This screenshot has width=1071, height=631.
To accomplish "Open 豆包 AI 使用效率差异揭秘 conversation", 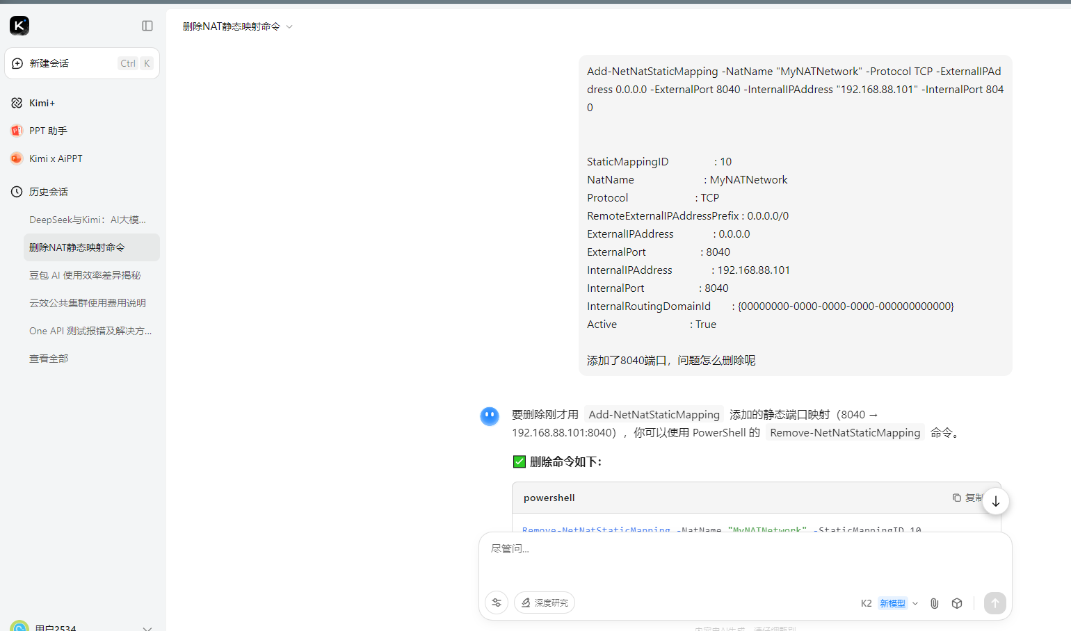I will pos(91,275).
